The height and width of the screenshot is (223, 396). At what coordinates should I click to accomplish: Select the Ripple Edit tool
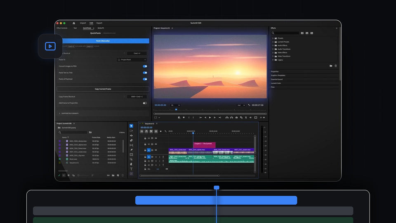[x=131, y=135]
